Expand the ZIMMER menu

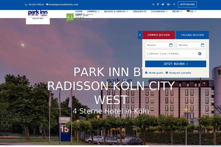point(93,11)
